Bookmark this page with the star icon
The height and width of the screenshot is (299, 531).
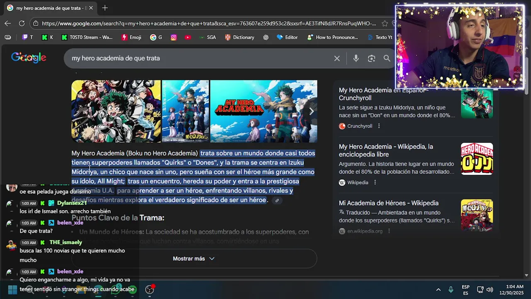385,24
